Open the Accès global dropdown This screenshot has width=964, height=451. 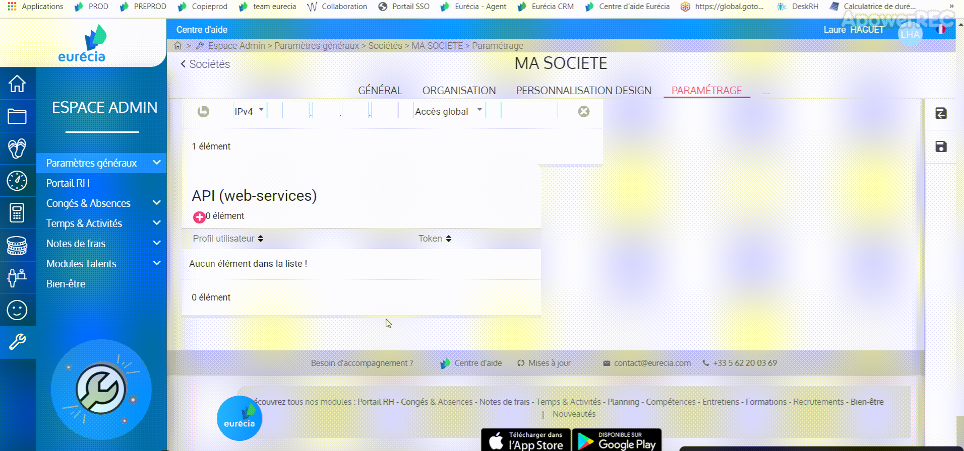449,111
